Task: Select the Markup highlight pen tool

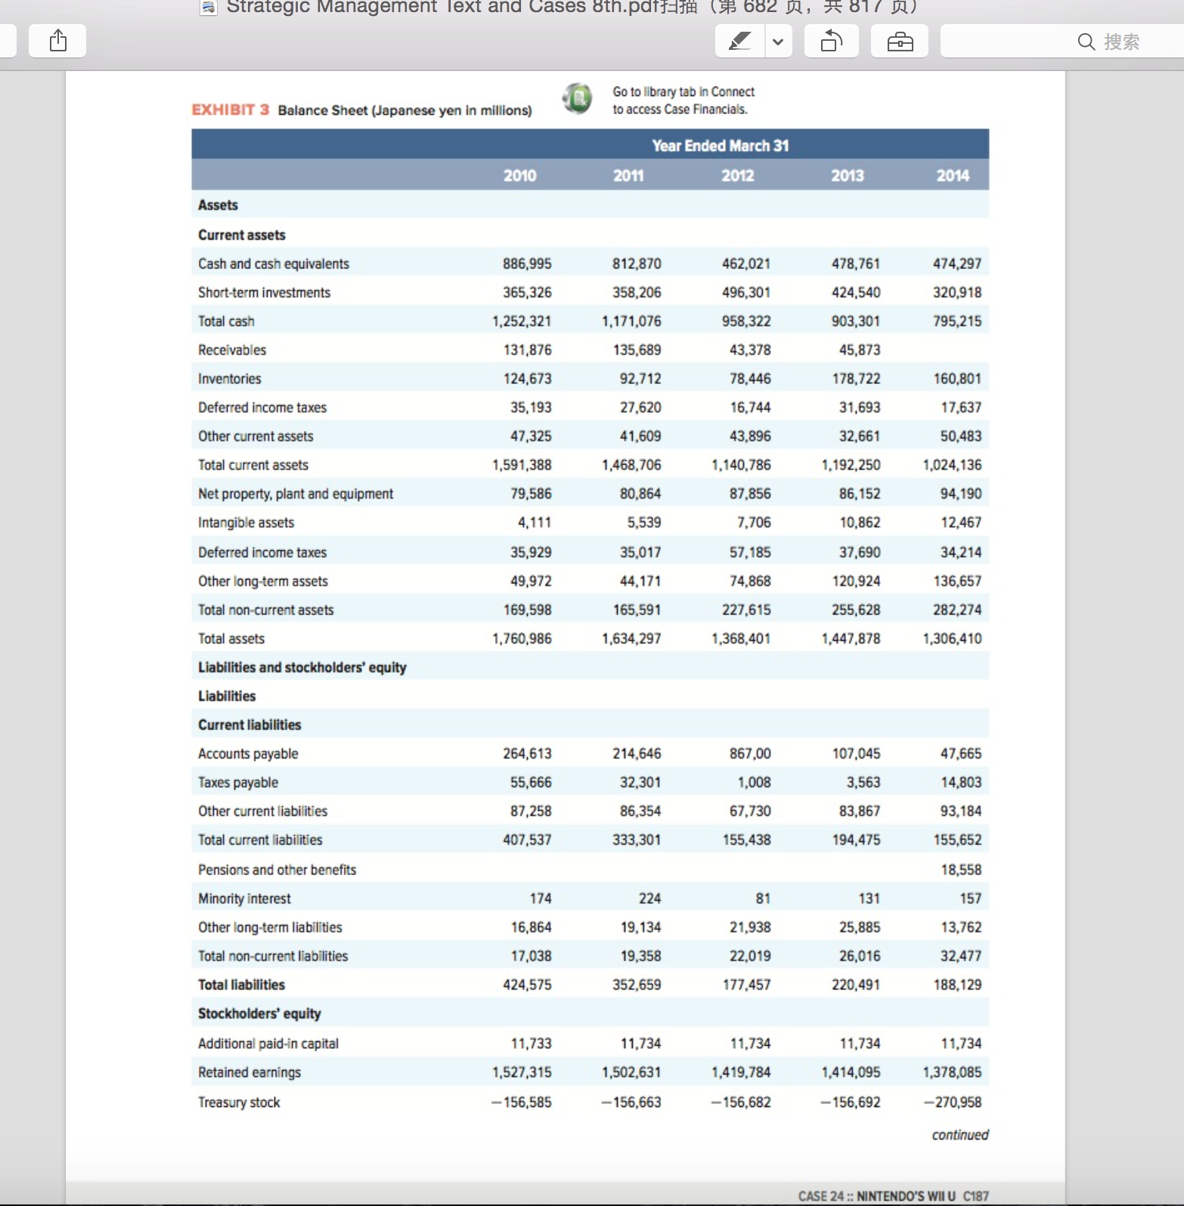Action: 740,41
